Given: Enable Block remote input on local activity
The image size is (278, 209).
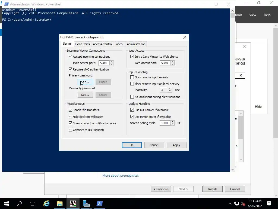Looking at the screenshot, I should (132, 84).
